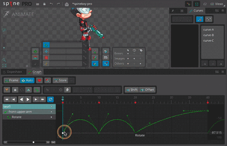
Task: Toggle Others labels dot
Action: click(140, 64)
